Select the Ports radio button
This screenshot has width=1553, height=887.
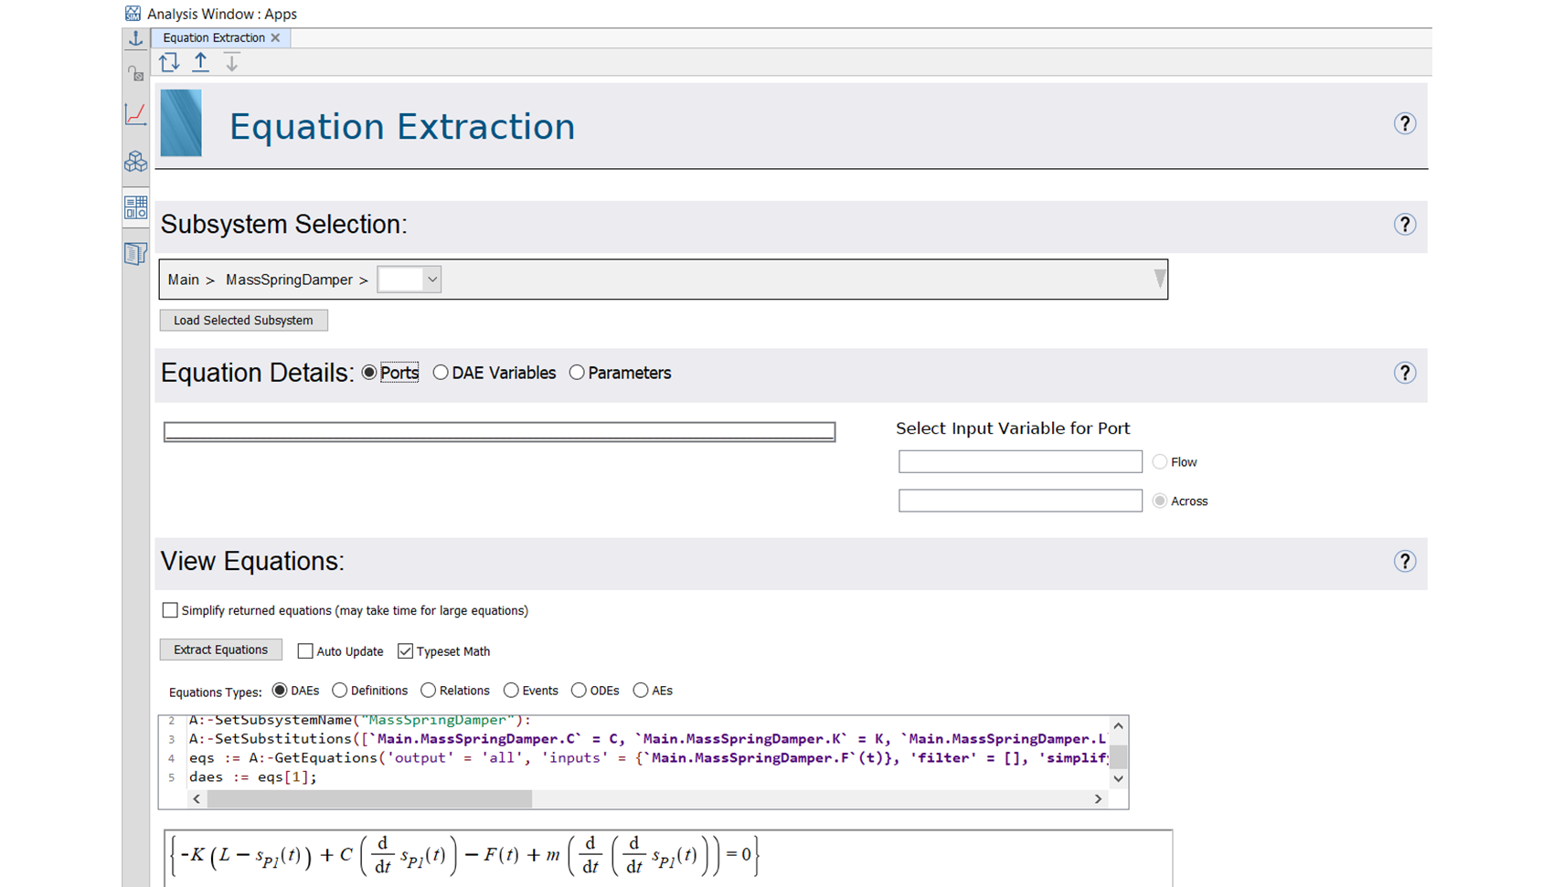tap(369, 373)
